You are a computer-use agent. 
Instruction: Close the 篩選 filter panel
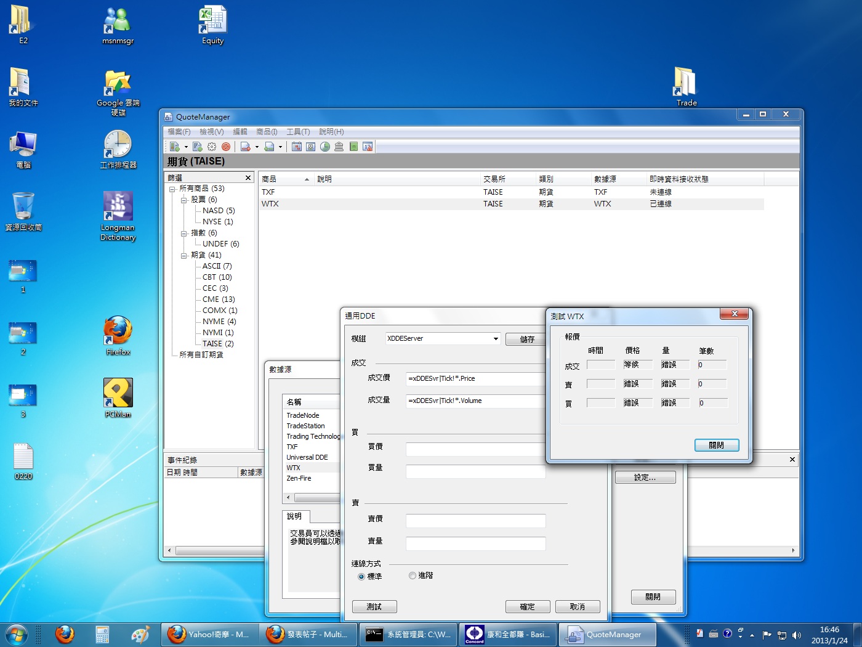pyautogui.click(x=248, y=177)
